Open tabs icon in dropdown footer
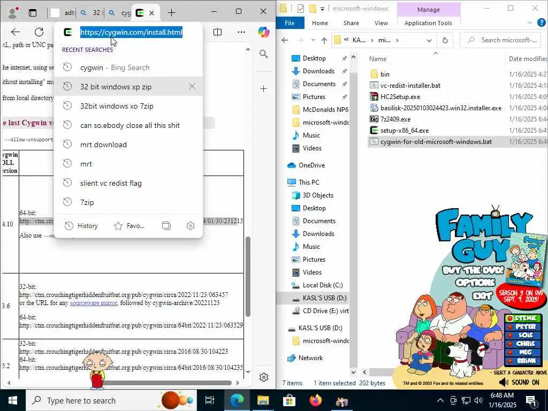Screen dimensions: 548x411 [166, 226]
